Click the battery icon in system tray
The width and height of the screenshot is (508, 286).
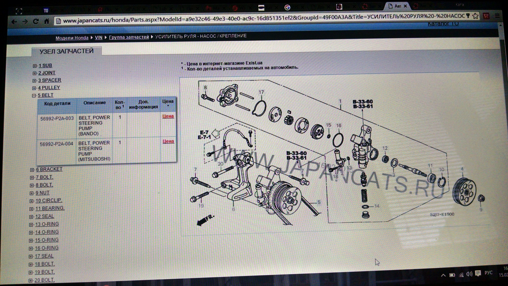452,275
